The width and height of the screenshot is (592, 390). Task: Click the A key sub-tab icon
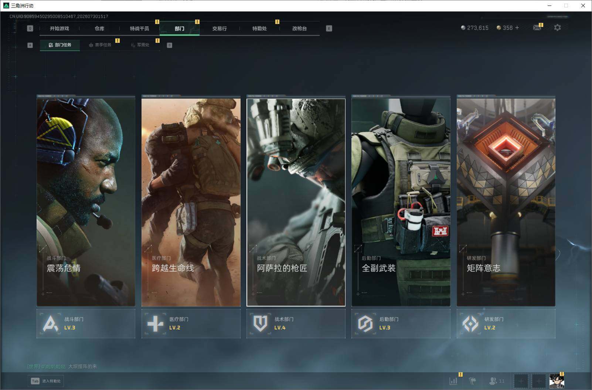click(30, 45)
